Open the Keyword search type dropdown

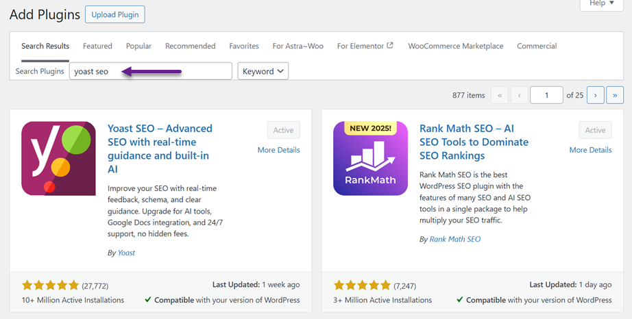tap(263, 71)
